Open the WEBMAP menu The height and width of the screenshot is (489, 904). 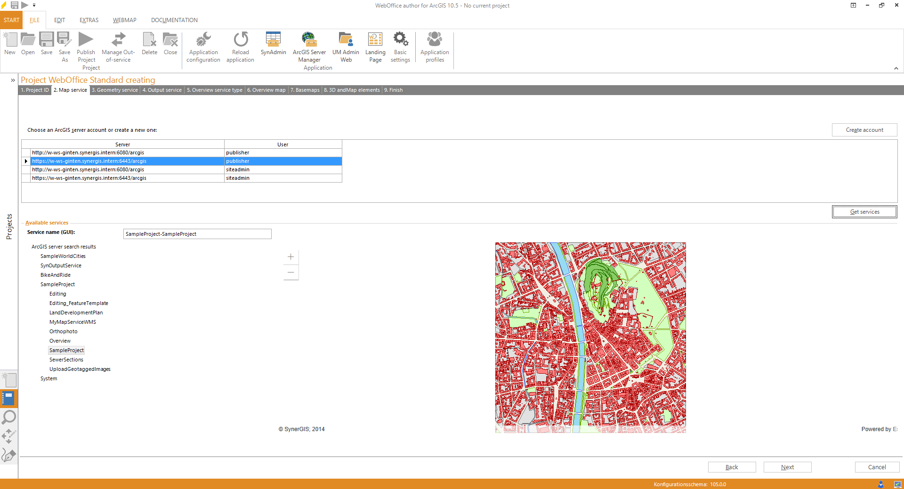click(x=124, y=20)
